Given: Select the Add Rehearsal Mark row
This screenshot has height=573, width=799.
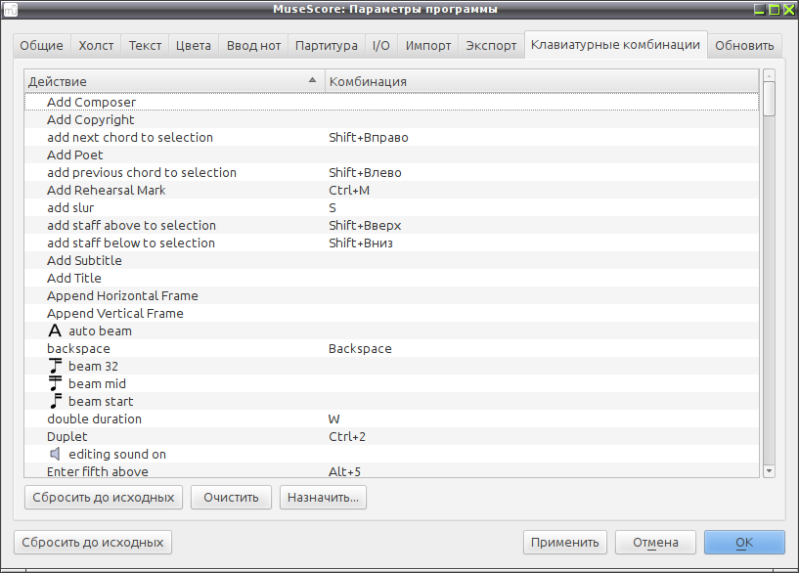Looking at the screenshot, I should click(391, 190).
